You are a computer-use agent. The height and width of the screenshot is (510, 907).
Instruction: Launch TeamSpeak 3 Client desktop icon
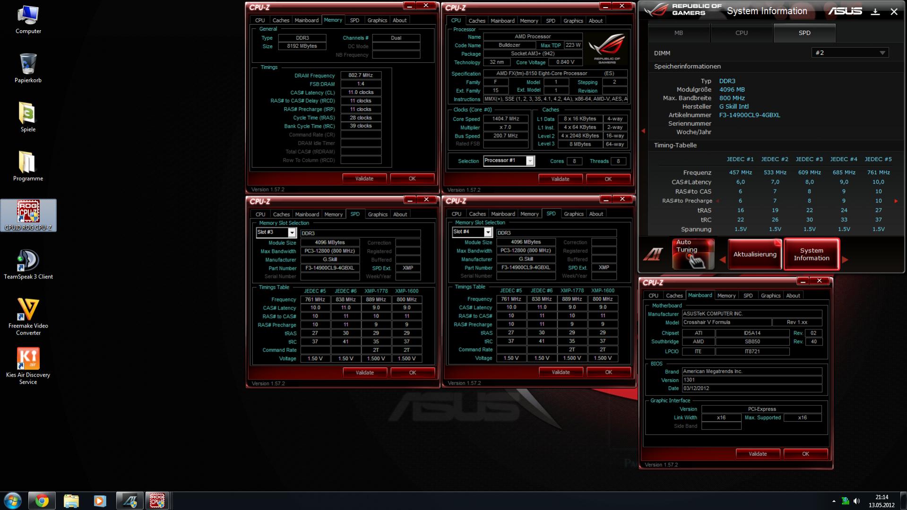[x=28, y=265]
